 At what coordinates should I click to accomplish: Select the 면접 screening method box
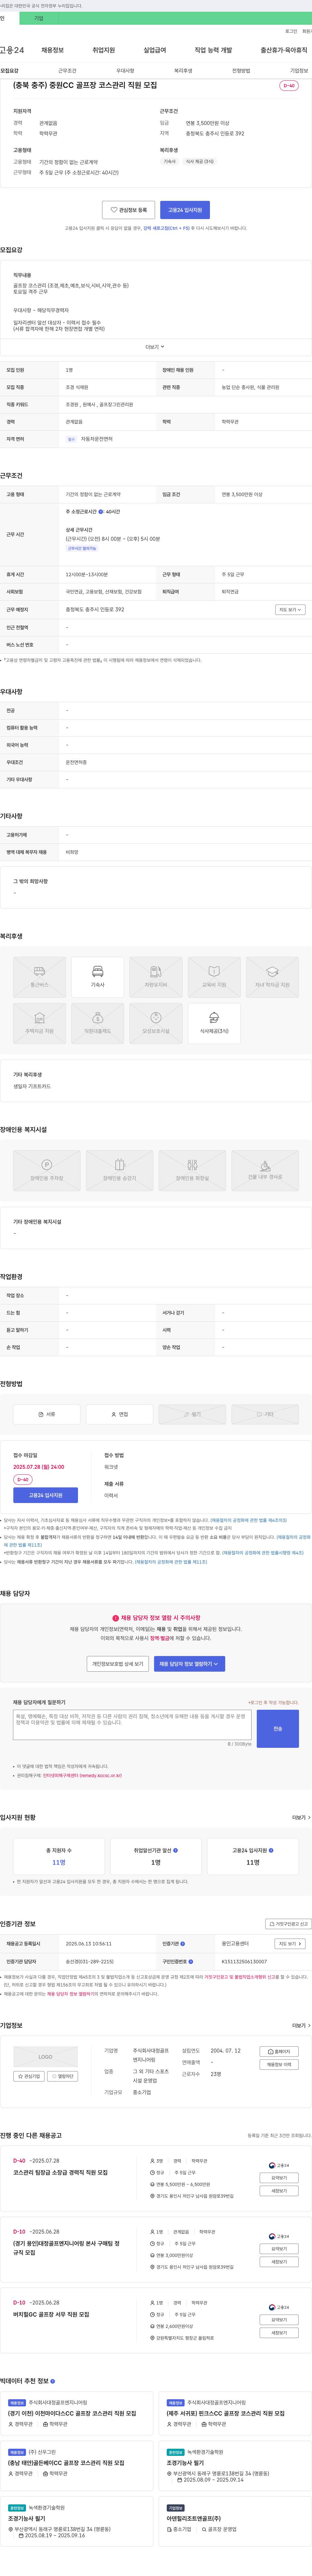click(x=120, y=1414)
